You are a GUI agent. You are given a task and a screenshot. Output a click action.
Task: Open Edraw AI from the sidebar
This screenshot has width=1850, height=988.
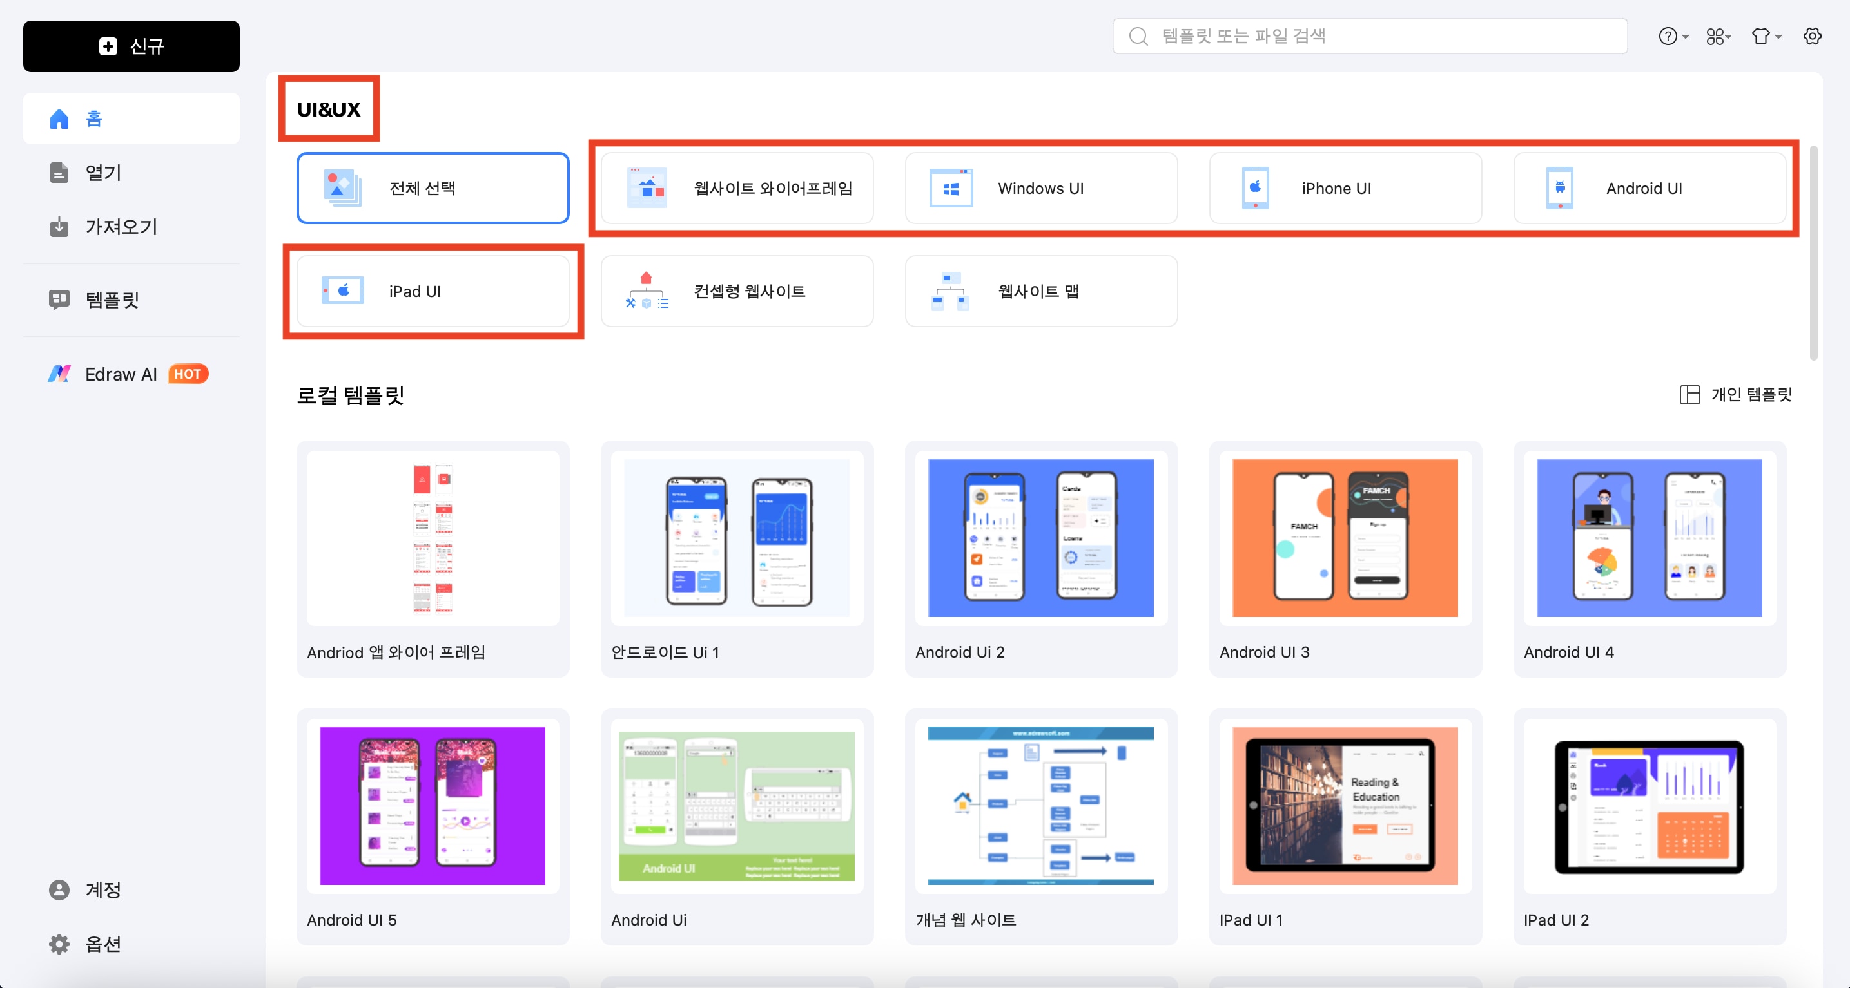point(121,374)
